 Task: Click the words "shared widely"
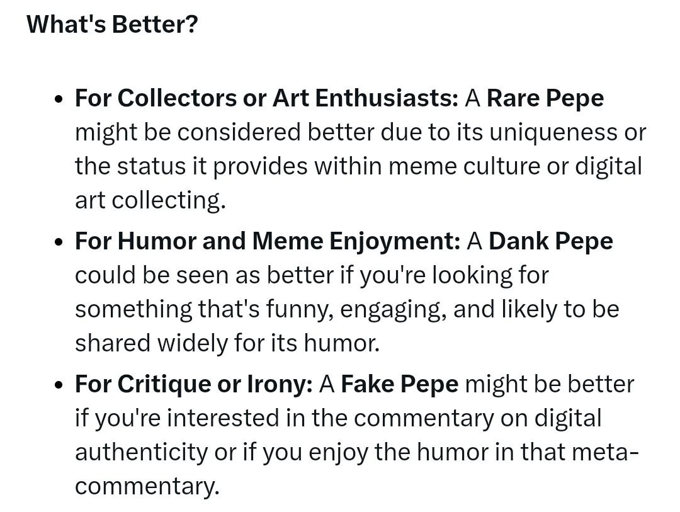[x=151, y=343]
